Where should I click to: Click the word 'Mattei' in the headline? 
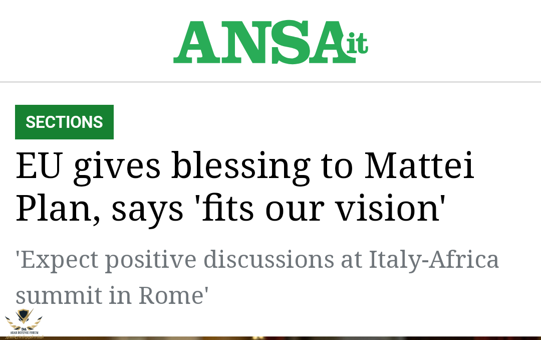pyautogui.click(x=420, y=166)
